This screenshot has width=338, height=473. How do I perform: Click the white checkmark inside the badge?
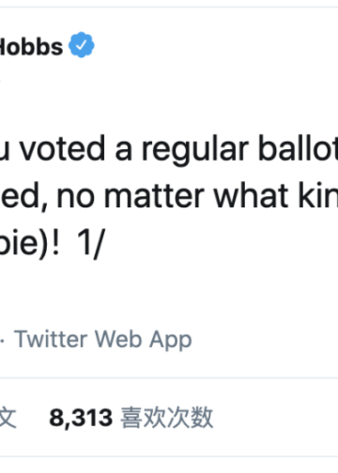[82, 45]
